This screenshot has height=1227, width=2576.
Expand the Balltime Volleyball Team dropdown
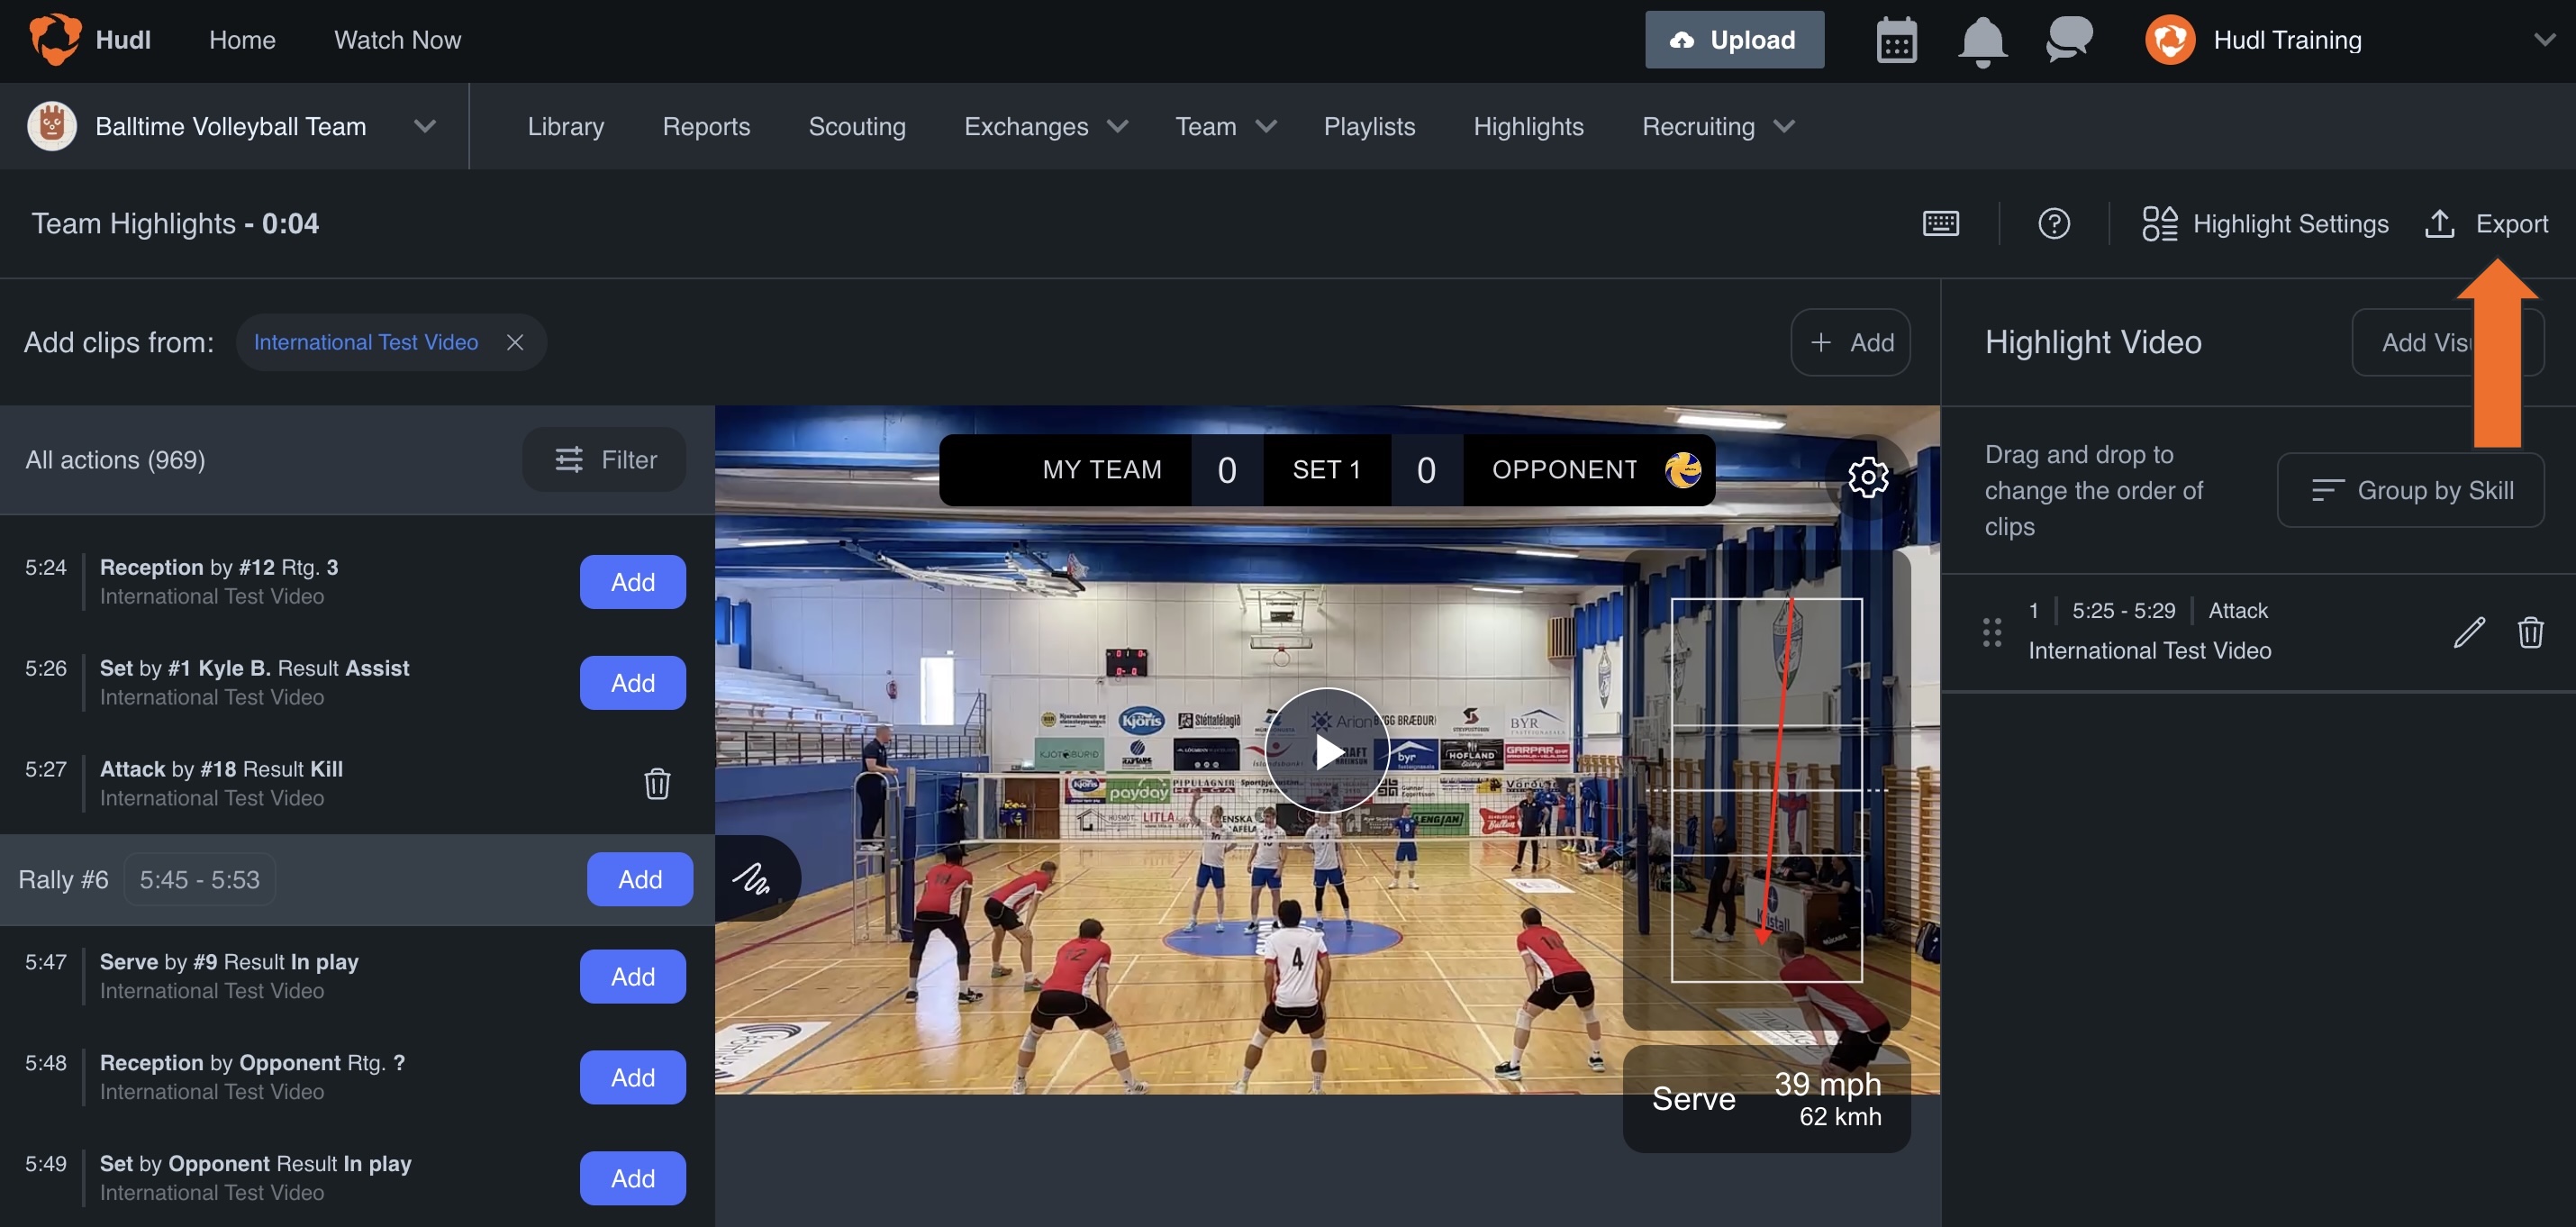coord(425,126)
